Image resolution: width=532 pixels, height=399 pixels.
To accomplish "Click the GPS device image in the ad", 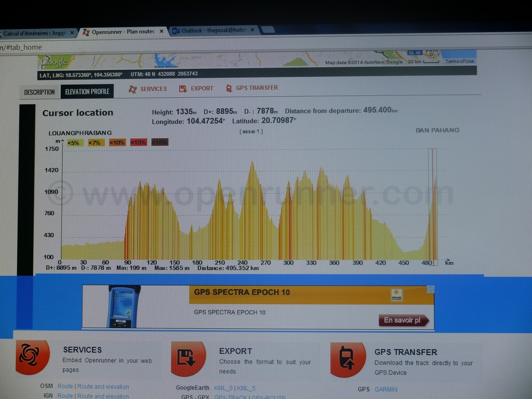I will (124, 307).
